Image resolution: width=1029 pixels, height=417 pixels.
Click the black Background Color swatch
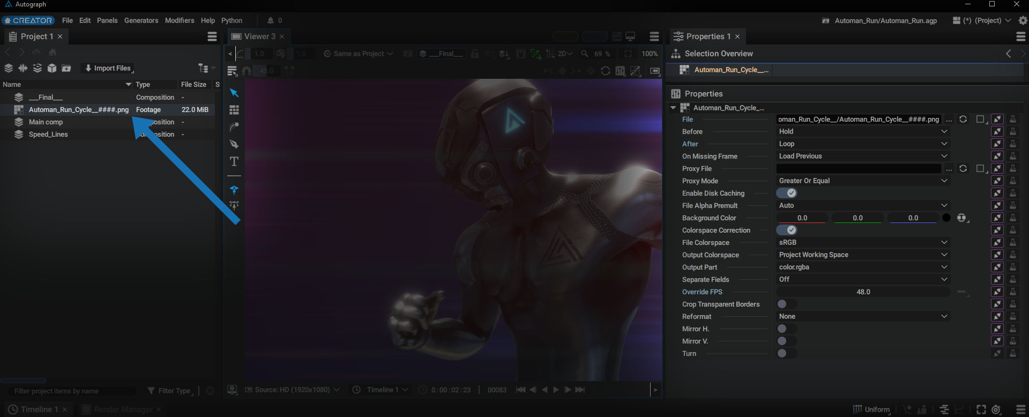coord(946,218)
